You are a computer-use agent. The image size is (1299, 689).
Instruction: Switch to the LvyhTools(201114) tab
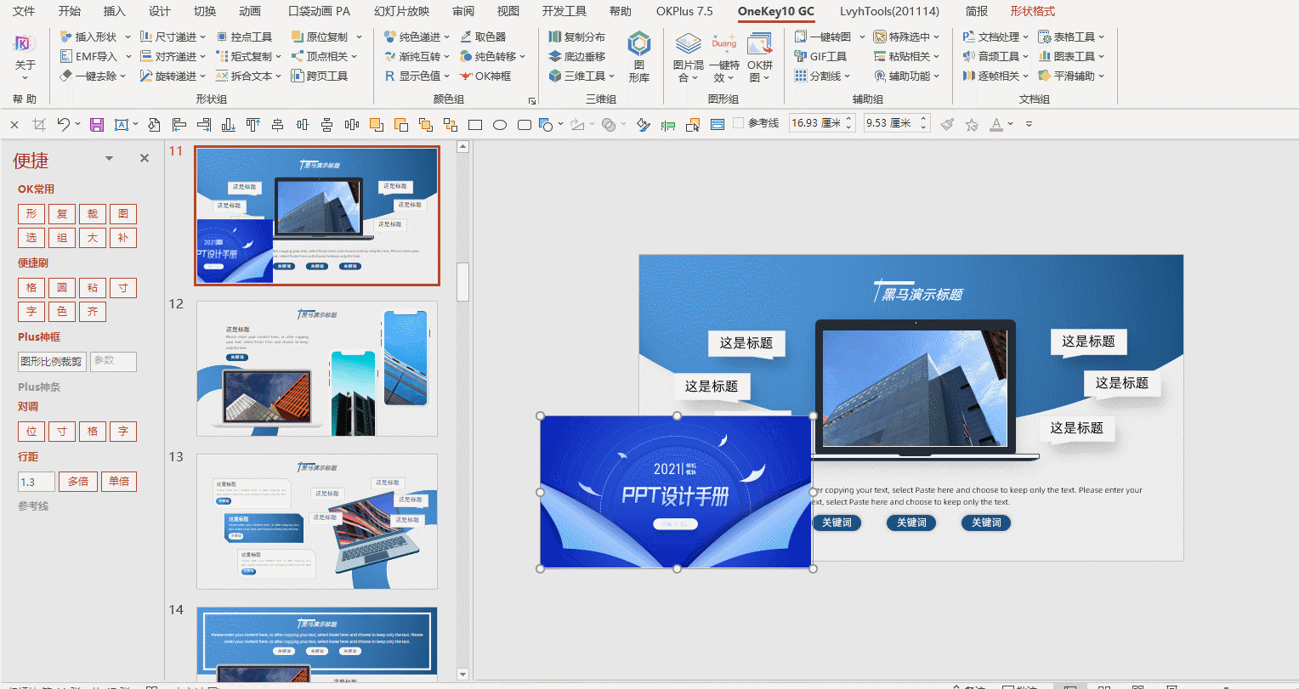(889, 11)
